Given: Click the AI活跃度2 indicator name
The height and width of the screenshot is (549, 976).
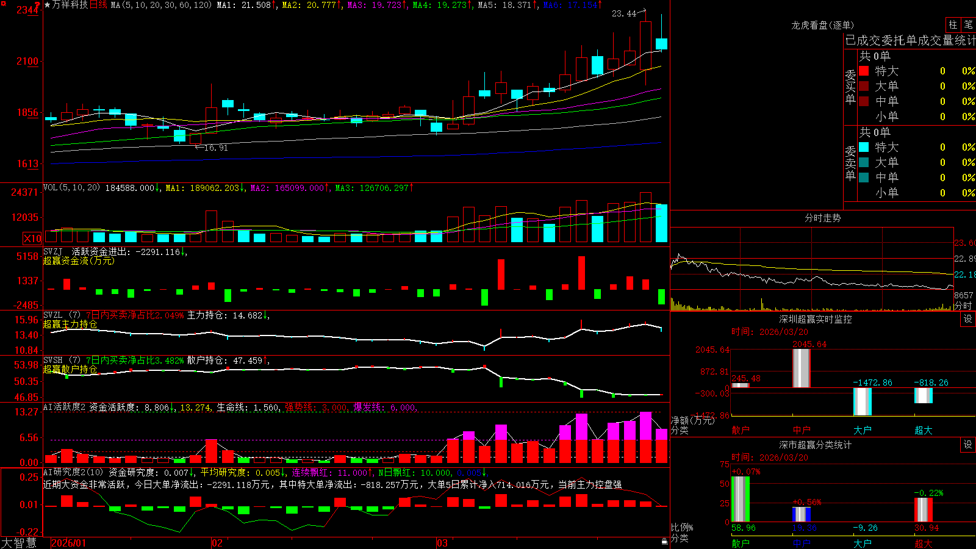Looking at the screenshot, I should tap(65, 407).
